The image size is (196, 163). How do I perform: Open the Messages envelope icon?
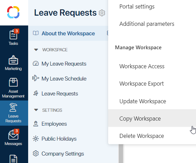pos(13,135)
